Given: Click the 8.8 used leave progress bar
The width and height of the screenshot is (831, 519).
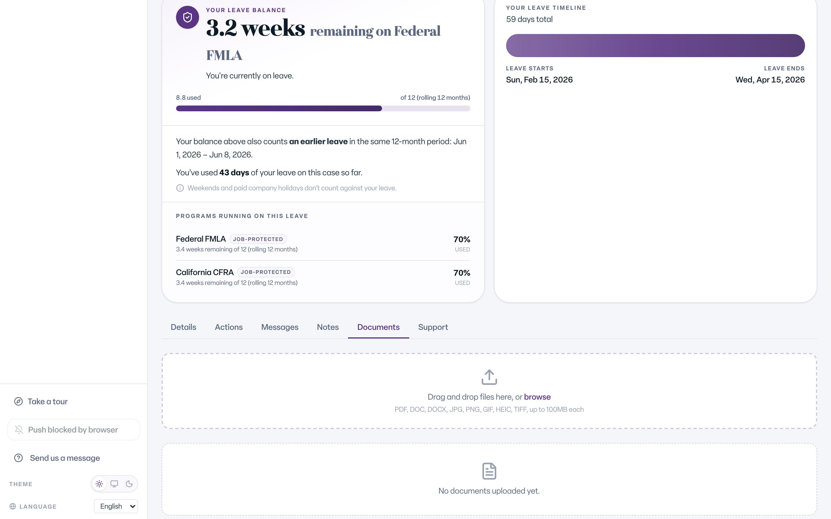Looking at the screenshot, I should coord(323,108).
